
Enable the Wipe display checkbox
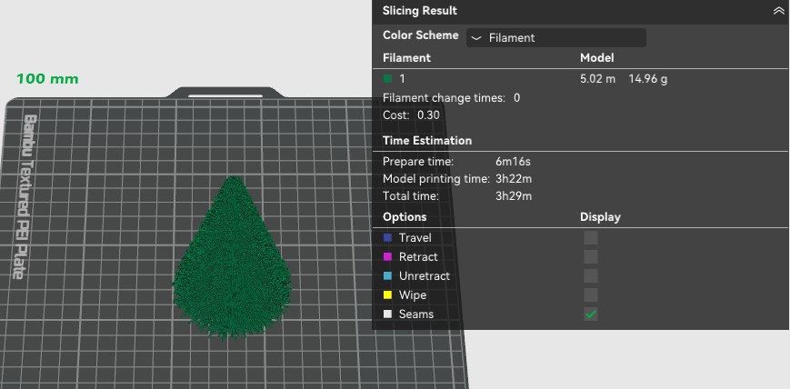[x=591, y=295]
